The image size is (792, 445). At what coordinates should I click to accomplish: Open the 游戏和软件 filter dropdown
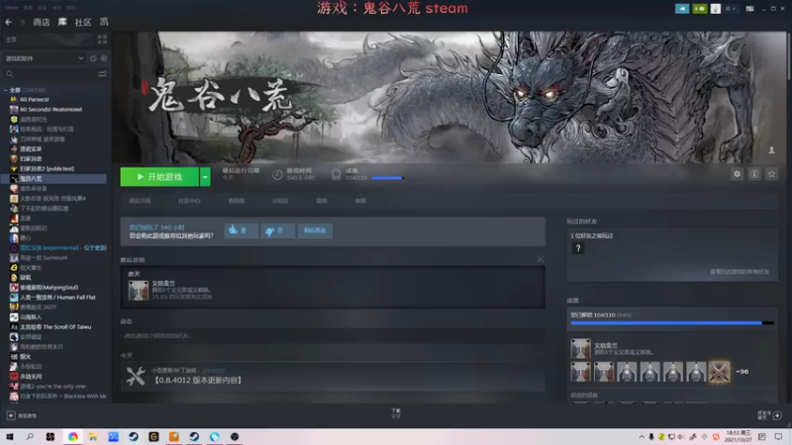[45, 58]
